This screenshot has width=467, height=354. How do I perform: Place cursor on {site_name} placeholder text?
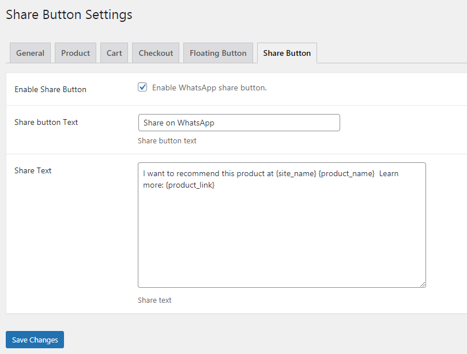click(x=296, y=174)
